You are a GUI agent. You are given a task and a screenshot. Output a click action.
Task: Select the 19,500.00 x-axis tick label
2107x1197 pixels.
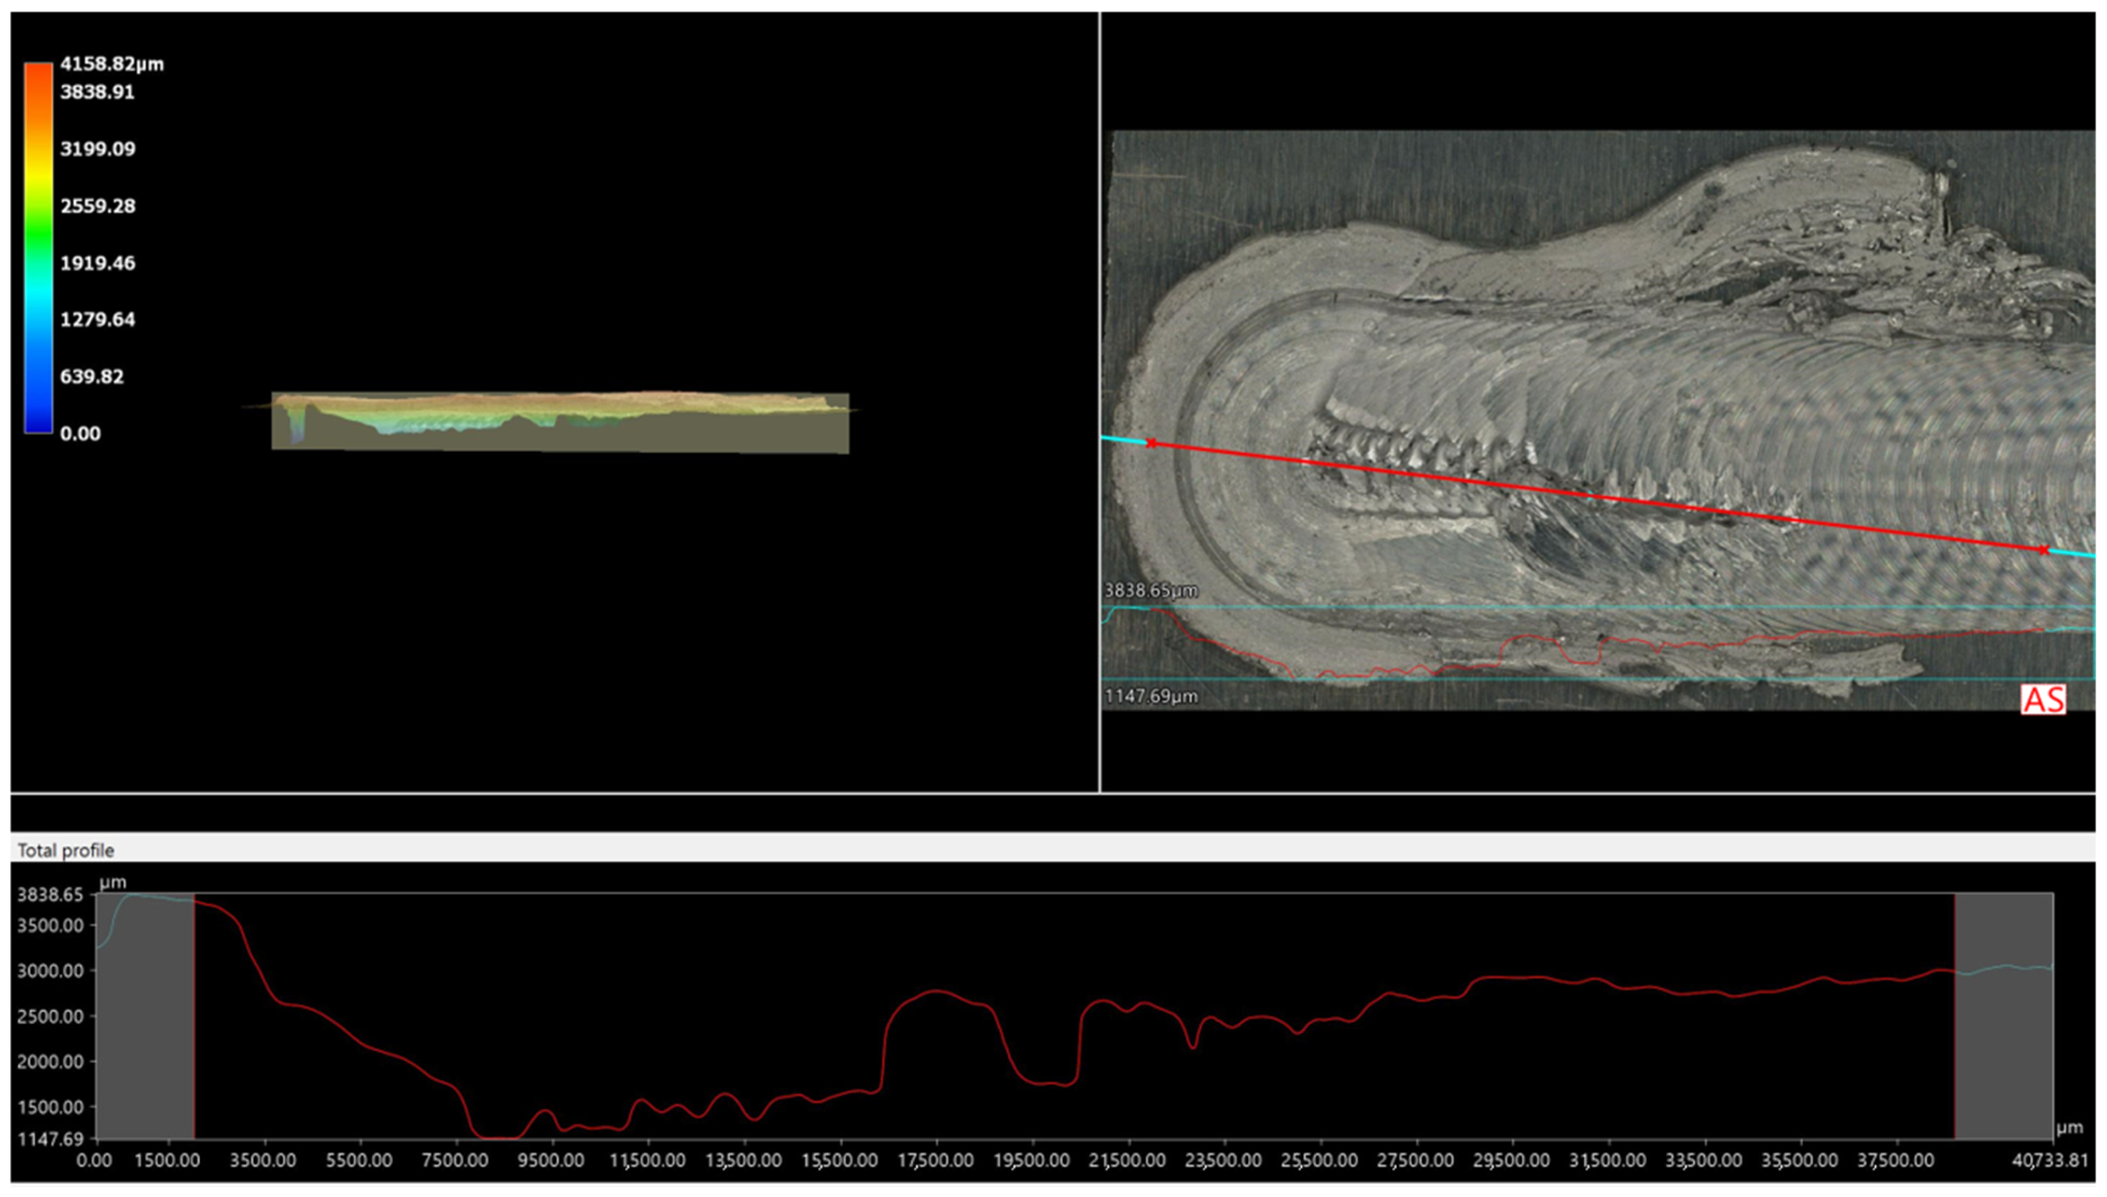coord(1032,1161)
